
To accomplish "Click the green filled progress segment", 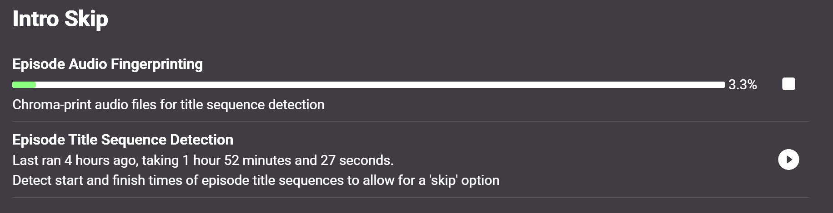I will pos(24,85).
